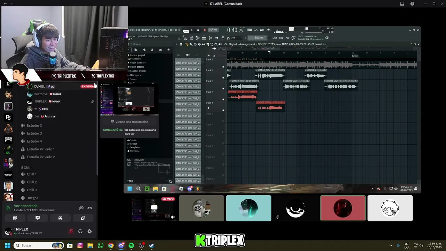Open the NO PHOTO PLEASE server icon

click(x=8, y=175)
